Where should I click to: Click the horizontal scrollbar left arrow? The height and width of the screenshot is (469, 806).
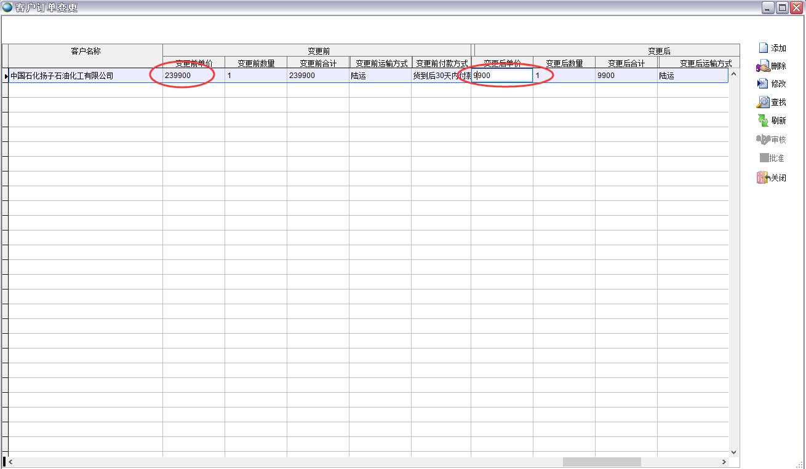click(10, 462)
